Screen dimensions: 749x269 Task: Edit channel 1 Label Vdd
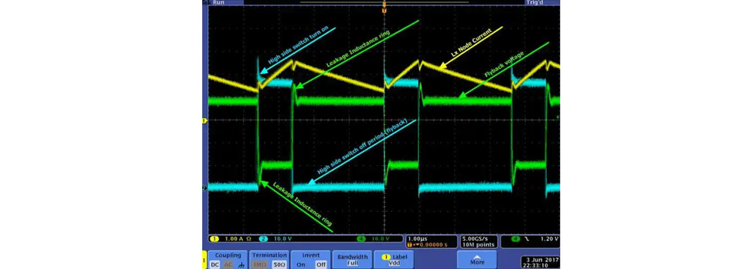(x=394, y=259)
